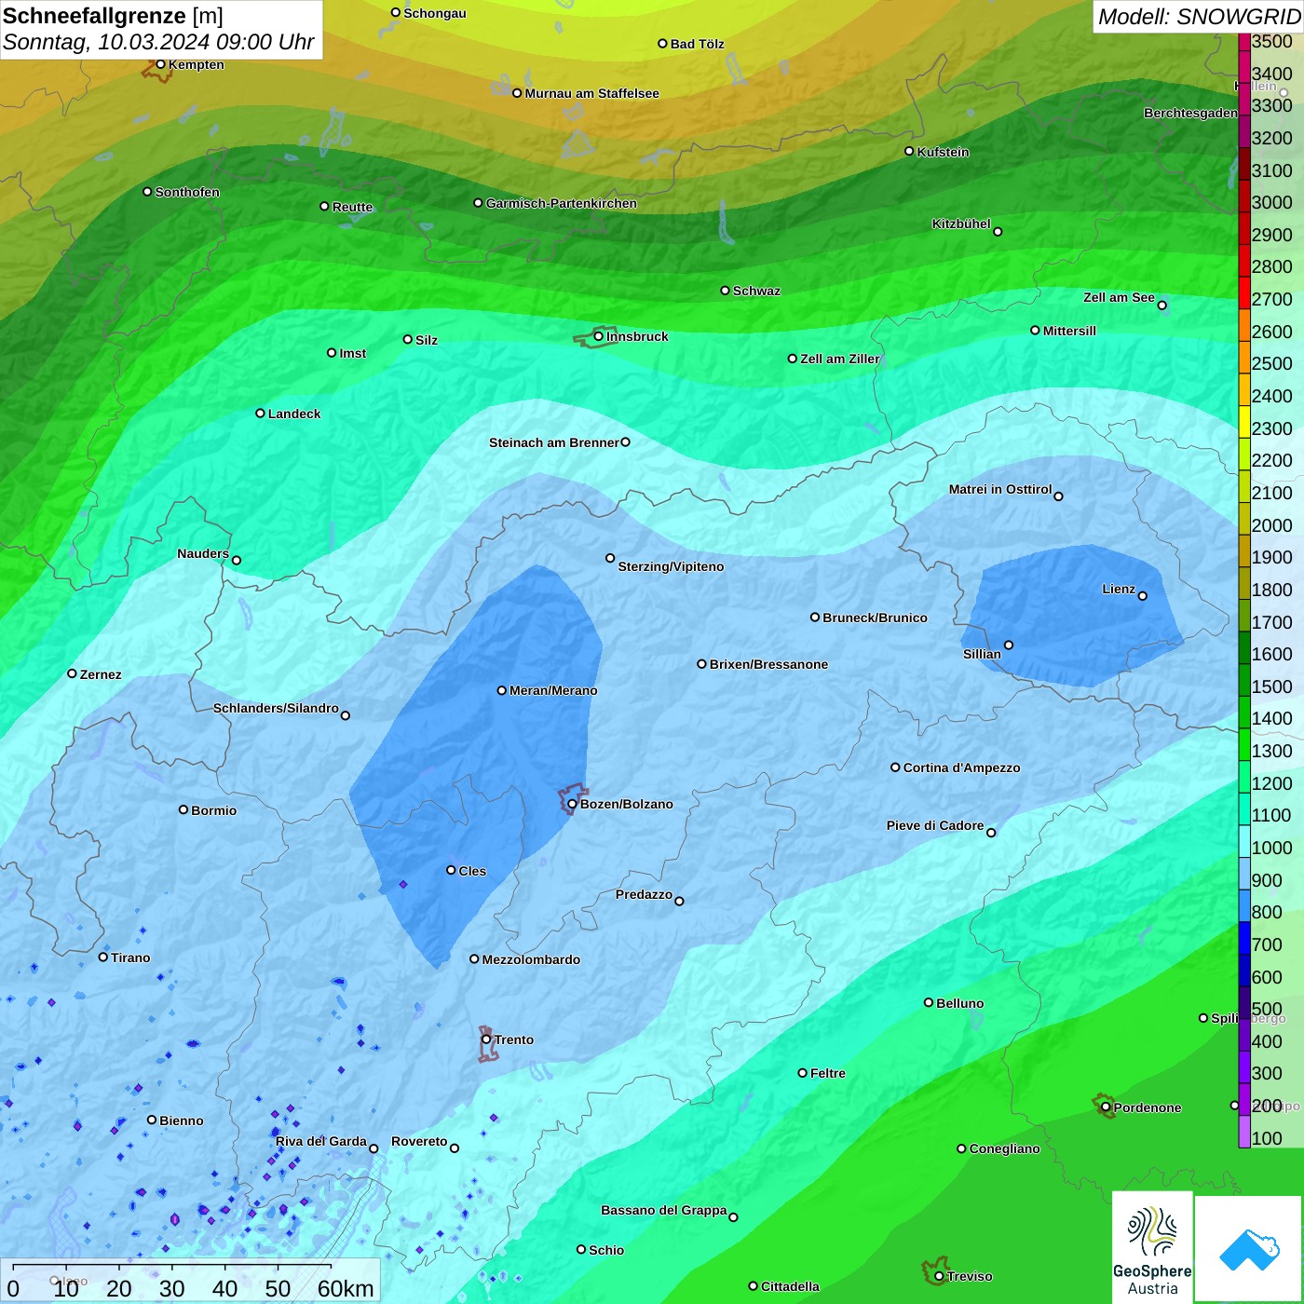1304x1304 pixels.
Task: Click the Tirano location dot
Action: tap(103, 957)
